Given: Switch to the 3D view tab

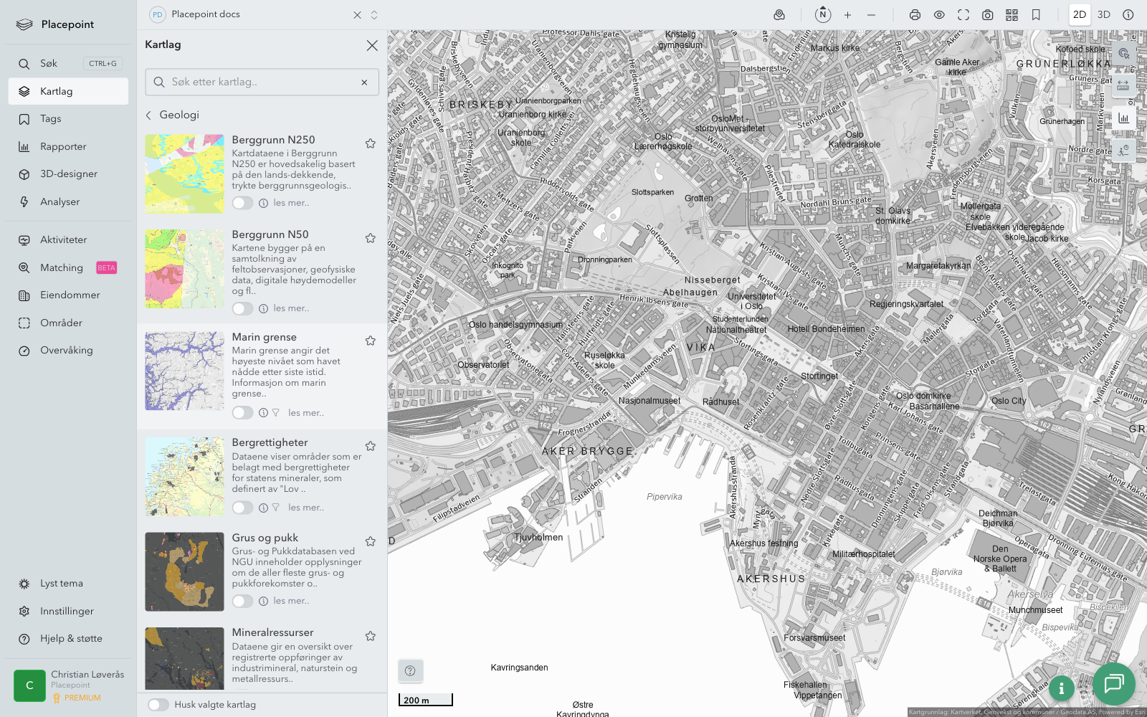Looking at the screenshot, I should [1103, 15].
